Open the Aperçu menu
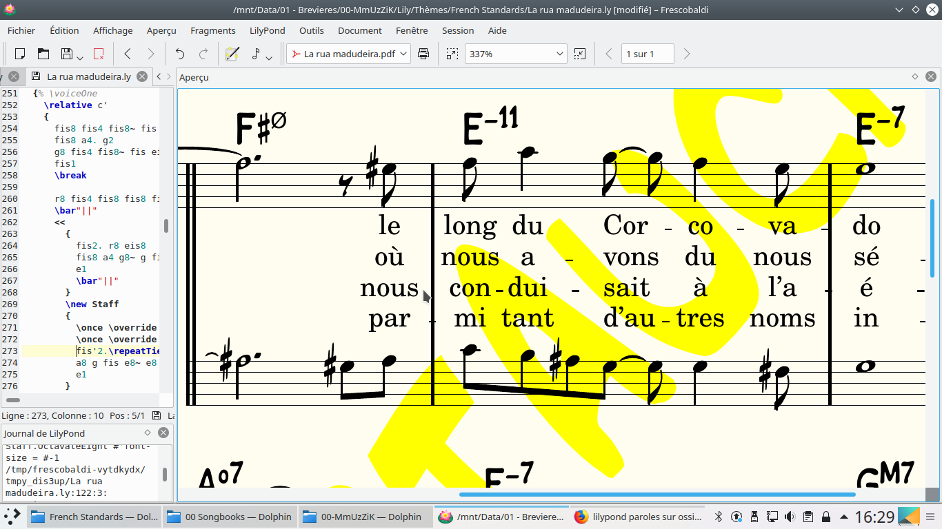The height and width of the screenshot is (529, 942). point(161,30)
